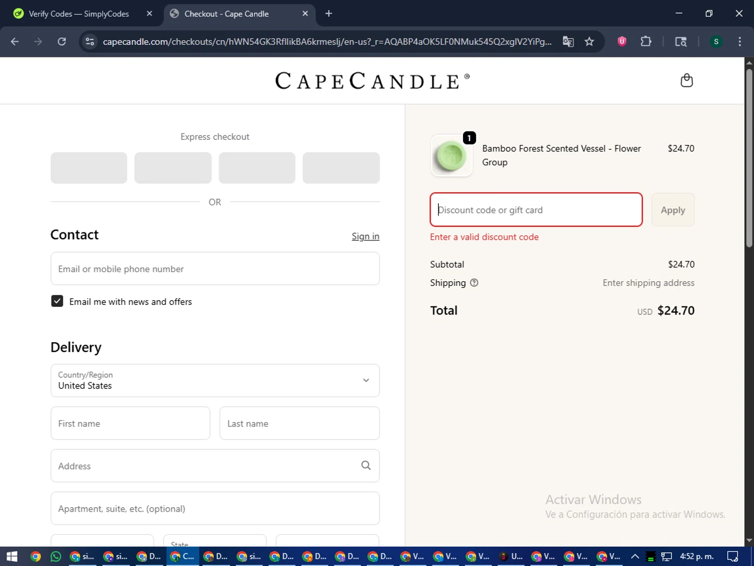Close the Checkout Cape Candle tab
The height and width of the screenshot is (566, 754).
tap(305, 14)
